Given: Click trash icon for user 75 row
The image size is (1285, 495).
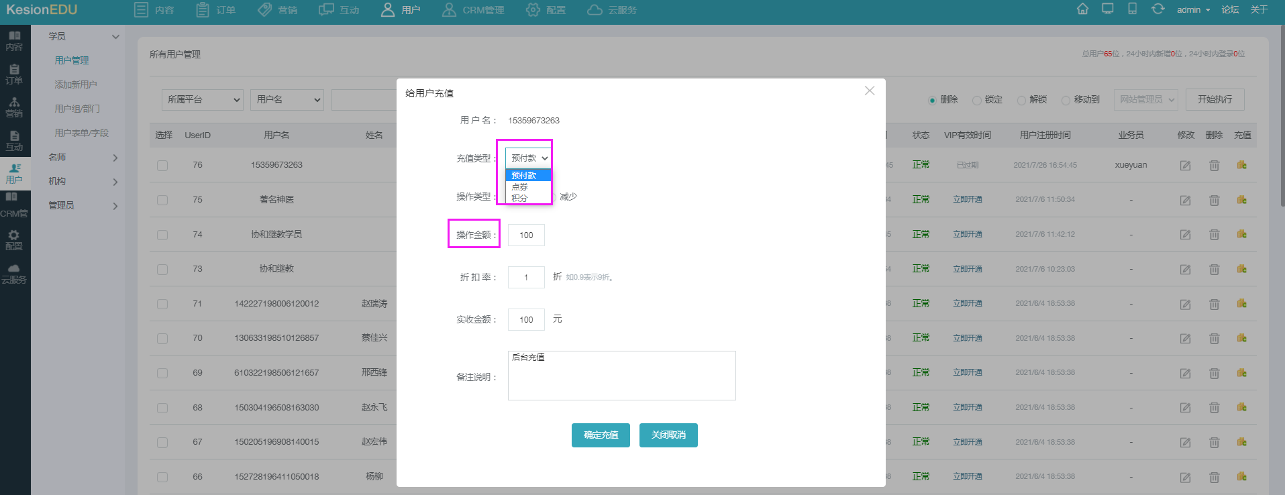Looking at the screenshot, I should [x=1214, y=200].
